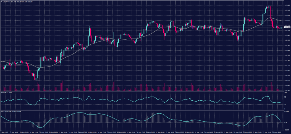Screen dimensions: 291x134
Task: Select the MACD(12,26,9) indicator label
Action: click(x=7, y=111)
